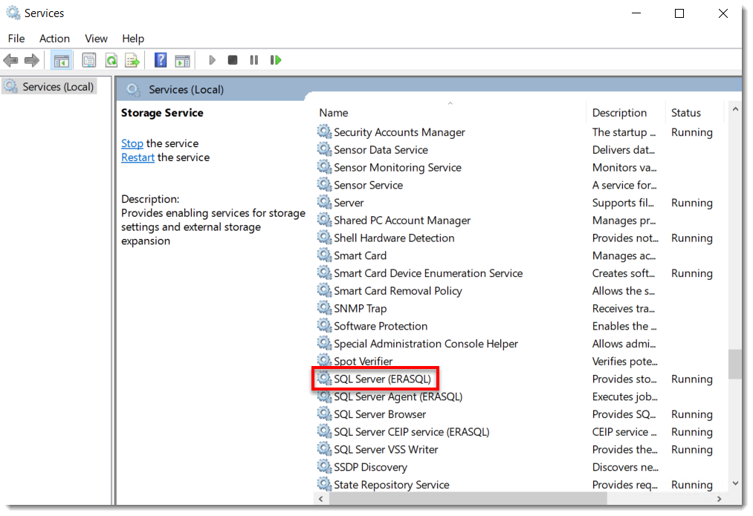Select the Smart Card service row
The image size is (753, 516).
361,255
